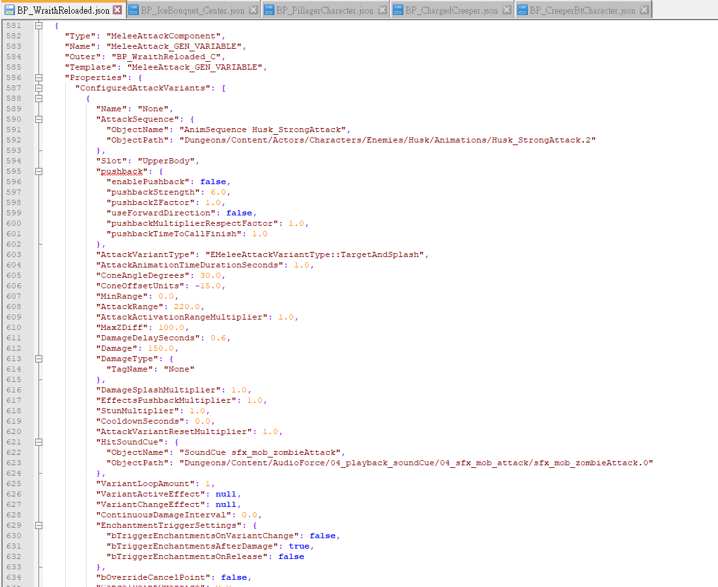
Task: Collapse the object fold at line 588
Action: click(x=39, y=98)
